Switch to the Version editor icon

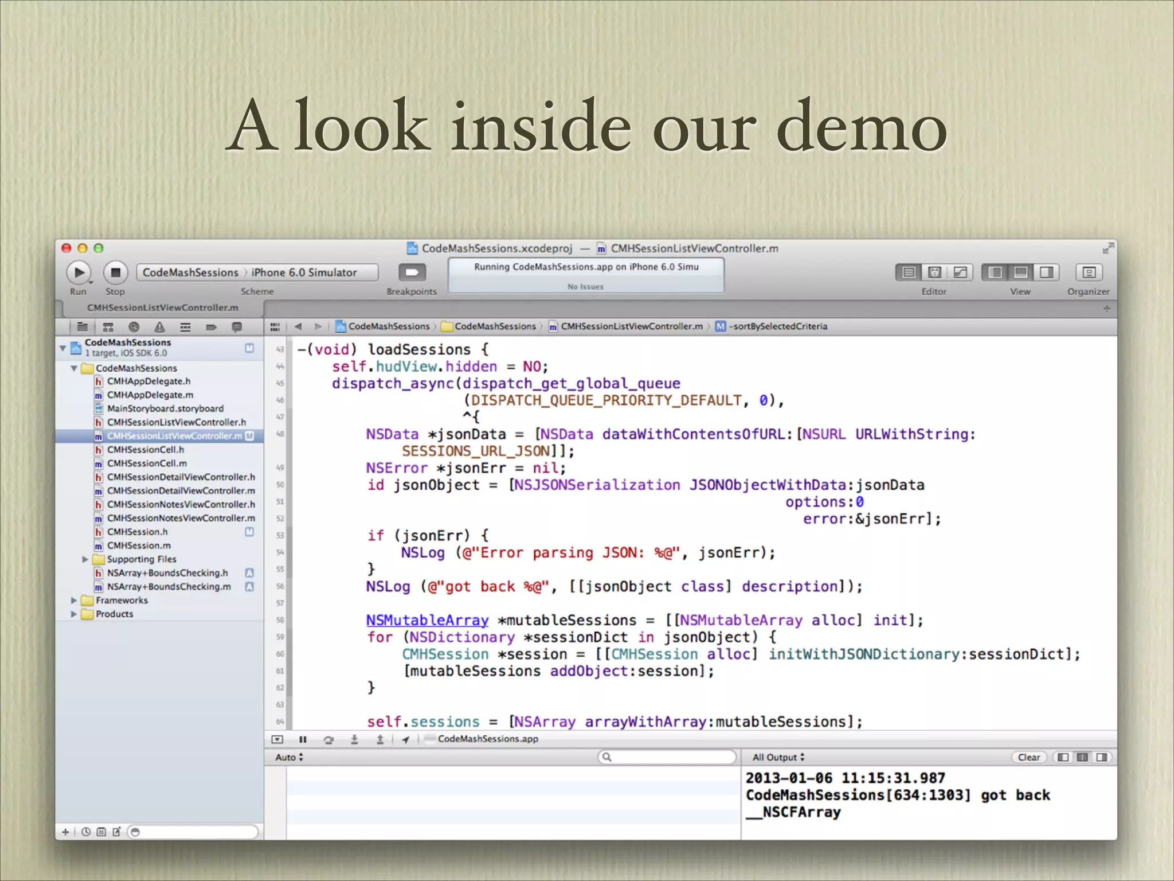coord(960,272)
